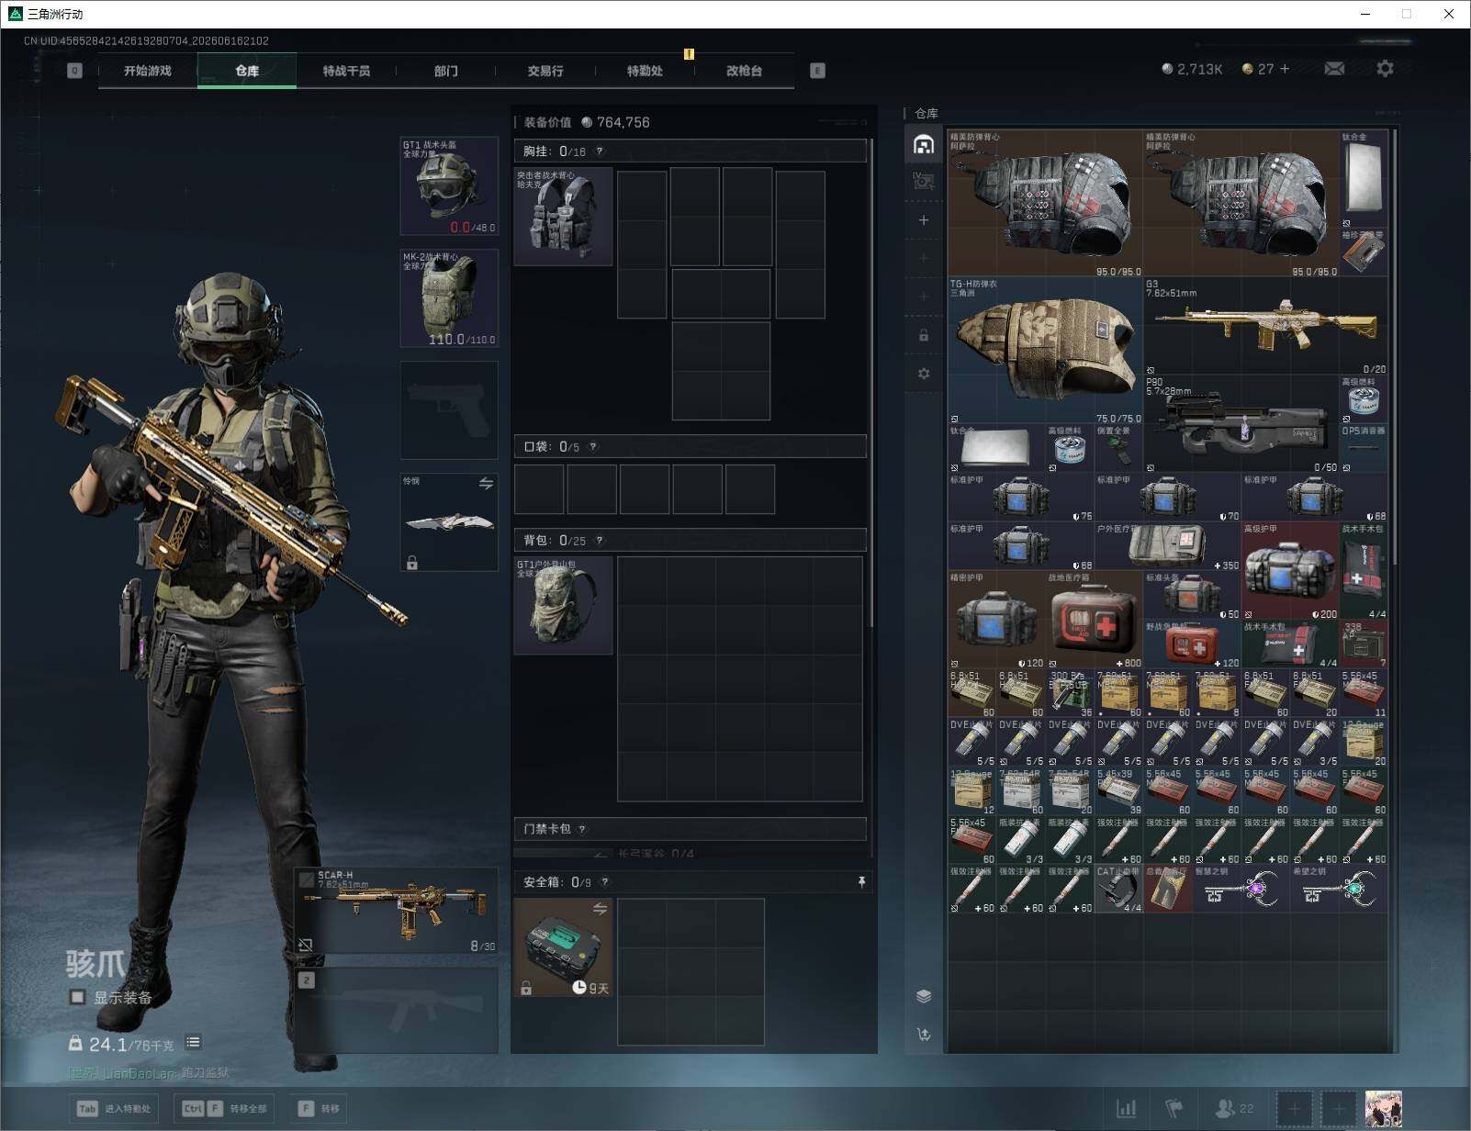1471x1131 pixels.
Task: Open the warehouse sidebar gear settings
Action: coord(924,374)
